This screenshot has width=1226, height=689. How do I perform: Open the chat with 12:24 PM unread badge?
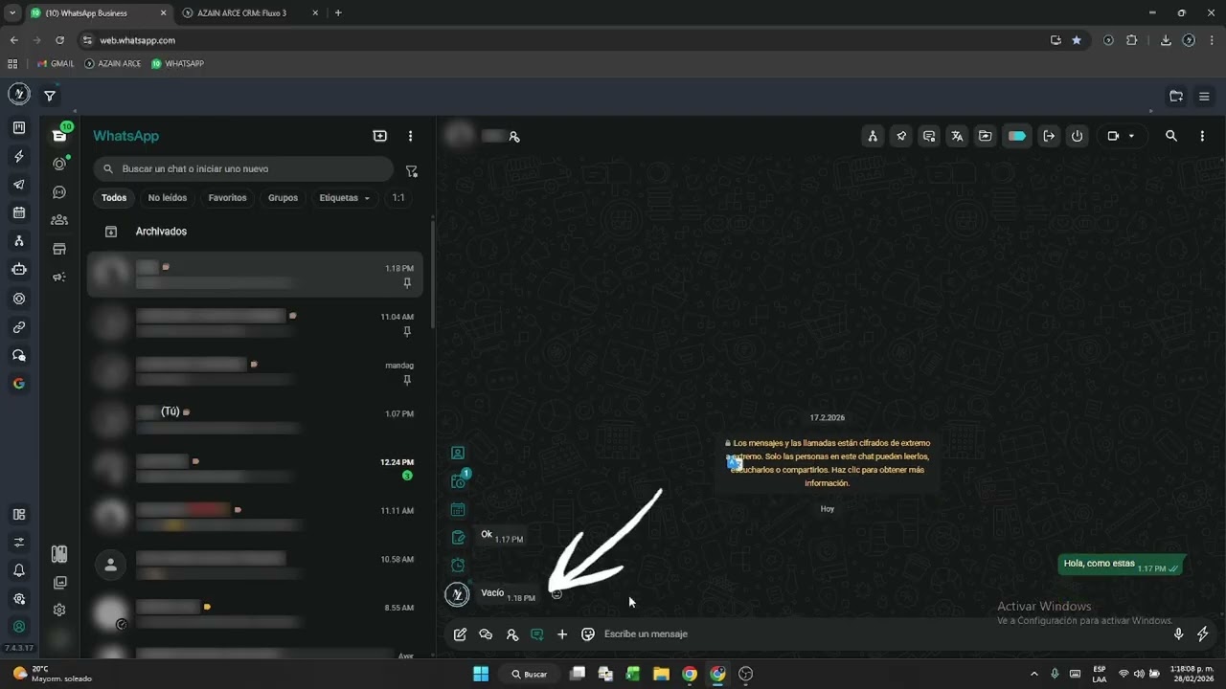255,468
